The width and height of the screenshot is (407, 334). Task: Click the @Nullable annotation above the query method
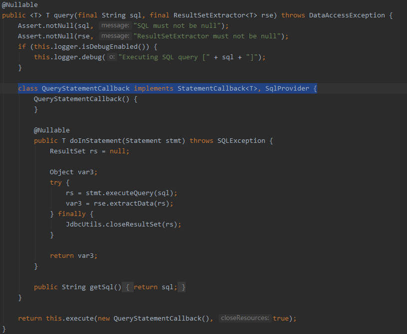pyautogui.click(x=20, y=5)
